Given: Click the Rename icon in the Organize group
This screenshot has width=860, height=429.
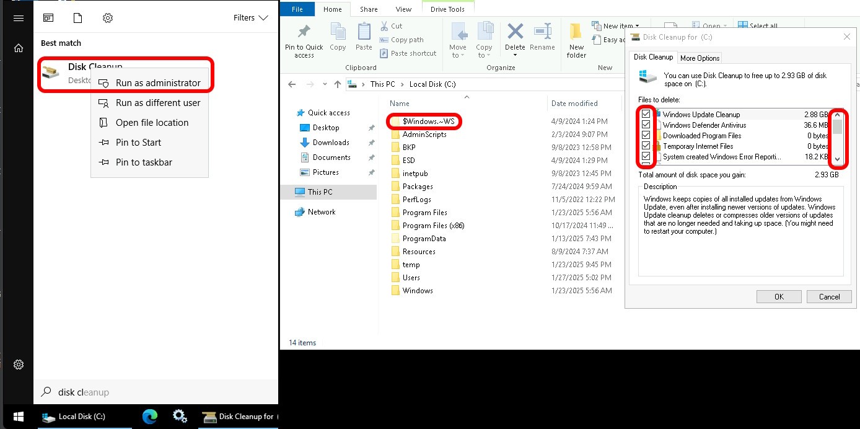Looking at the screenshot, I should (542, 32).
